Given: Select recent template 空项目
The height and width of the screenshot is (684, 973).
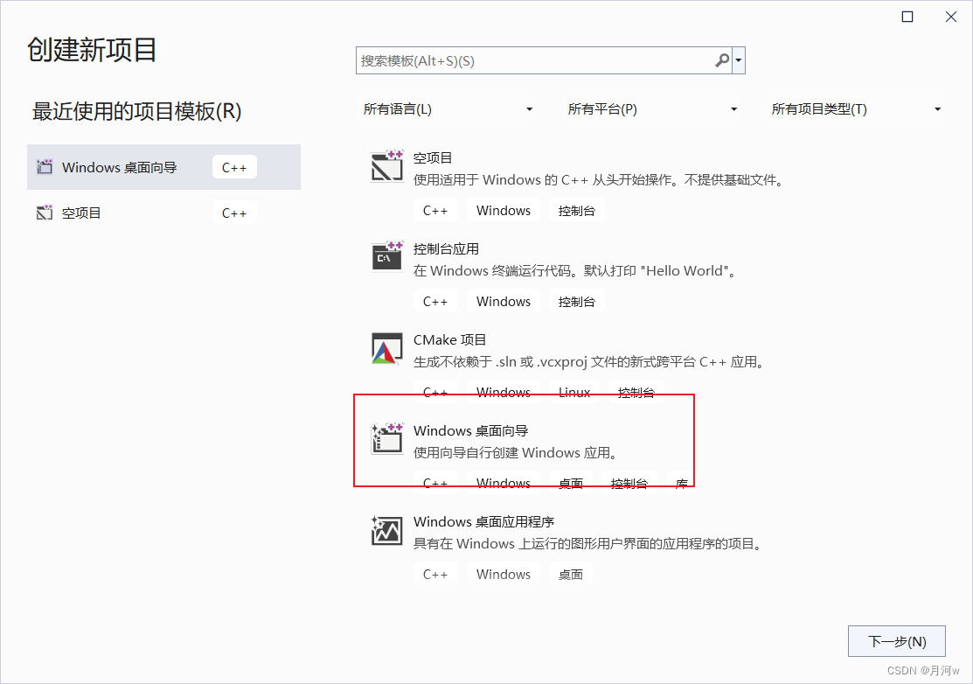Looking at the screenshot, I should (x=163, y=213).
